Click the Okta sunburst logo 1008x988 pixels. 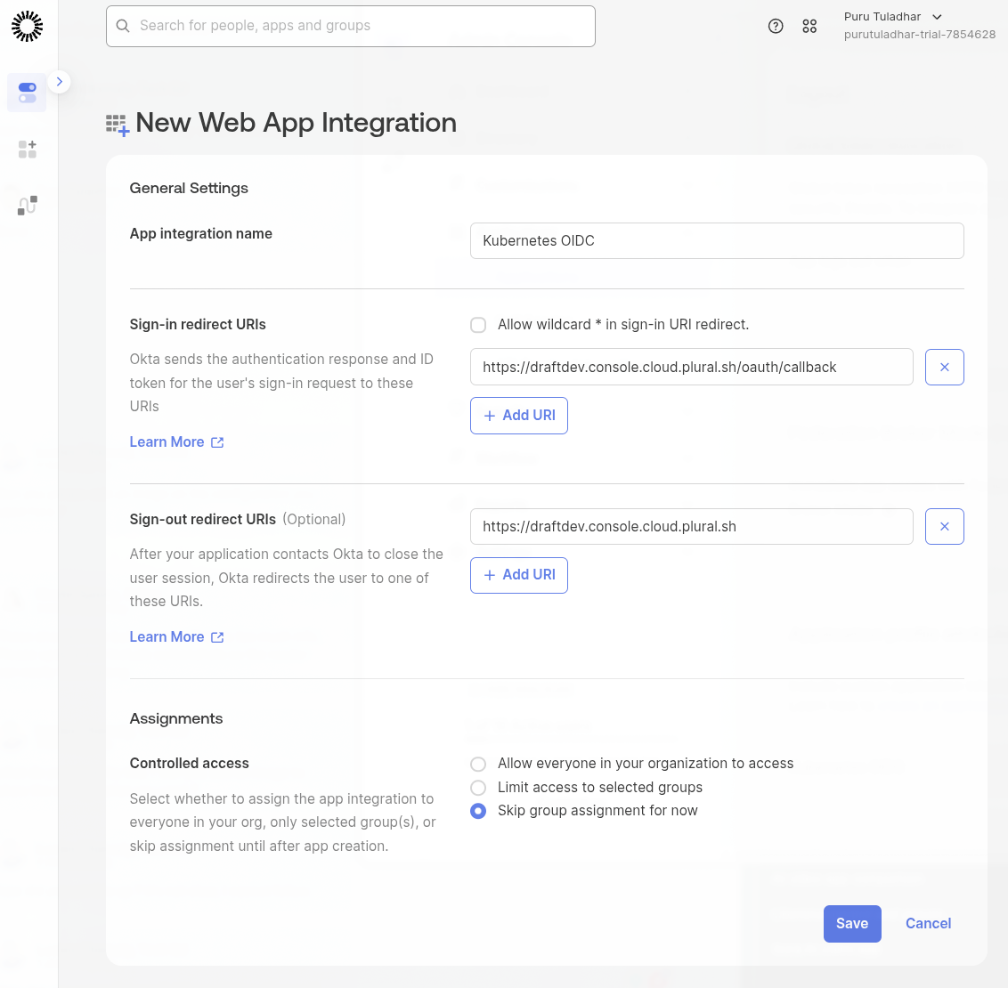click(x=27, y=27)
